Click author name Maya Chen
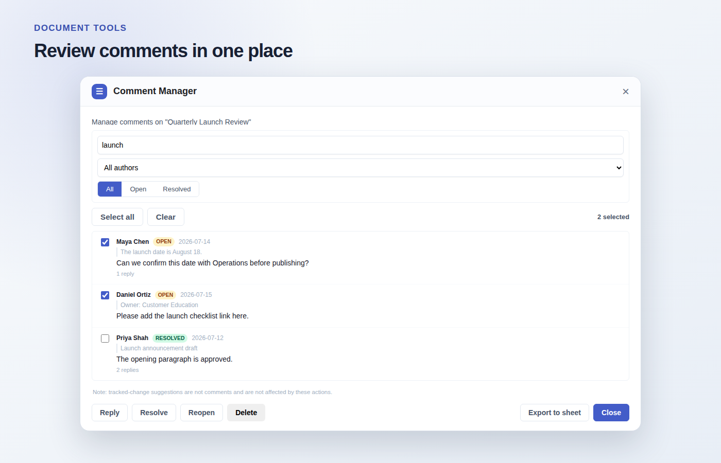The height and width of the screenshot is (463, 721). click(132, 242)
